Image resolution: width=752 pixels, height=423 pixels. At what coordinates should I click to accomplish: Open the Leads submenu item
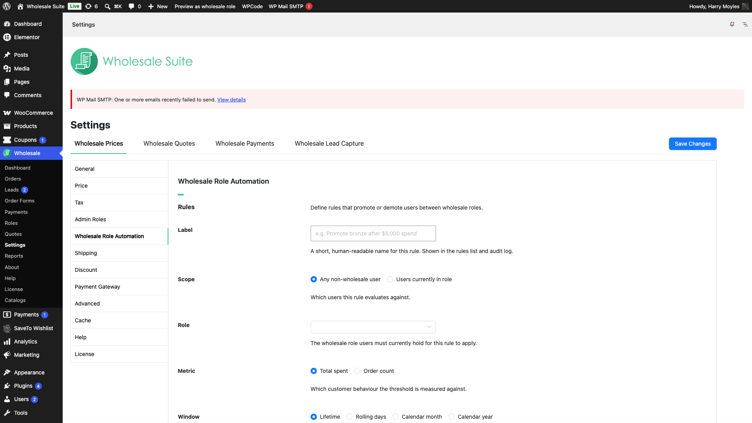point(12,190)
